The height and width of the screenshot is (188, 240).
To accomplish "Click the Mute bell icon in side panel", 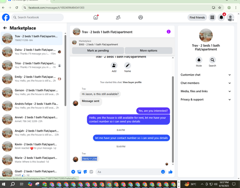I will 199,60.
